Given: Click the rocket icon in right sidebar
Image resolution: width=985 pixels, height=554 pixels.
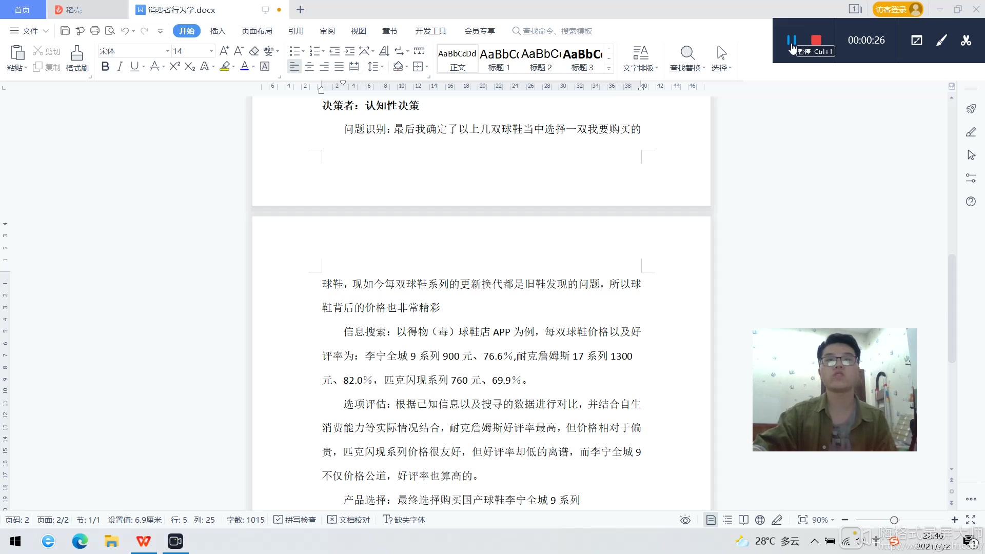Looking at the screenshot, I should point(971,109).
